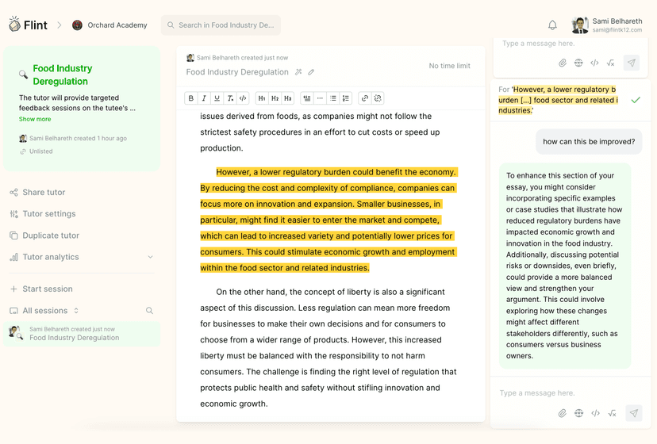657x444 pixels.
Task: Click the 'how can this be improved?' message
Action: click(589, 142)
